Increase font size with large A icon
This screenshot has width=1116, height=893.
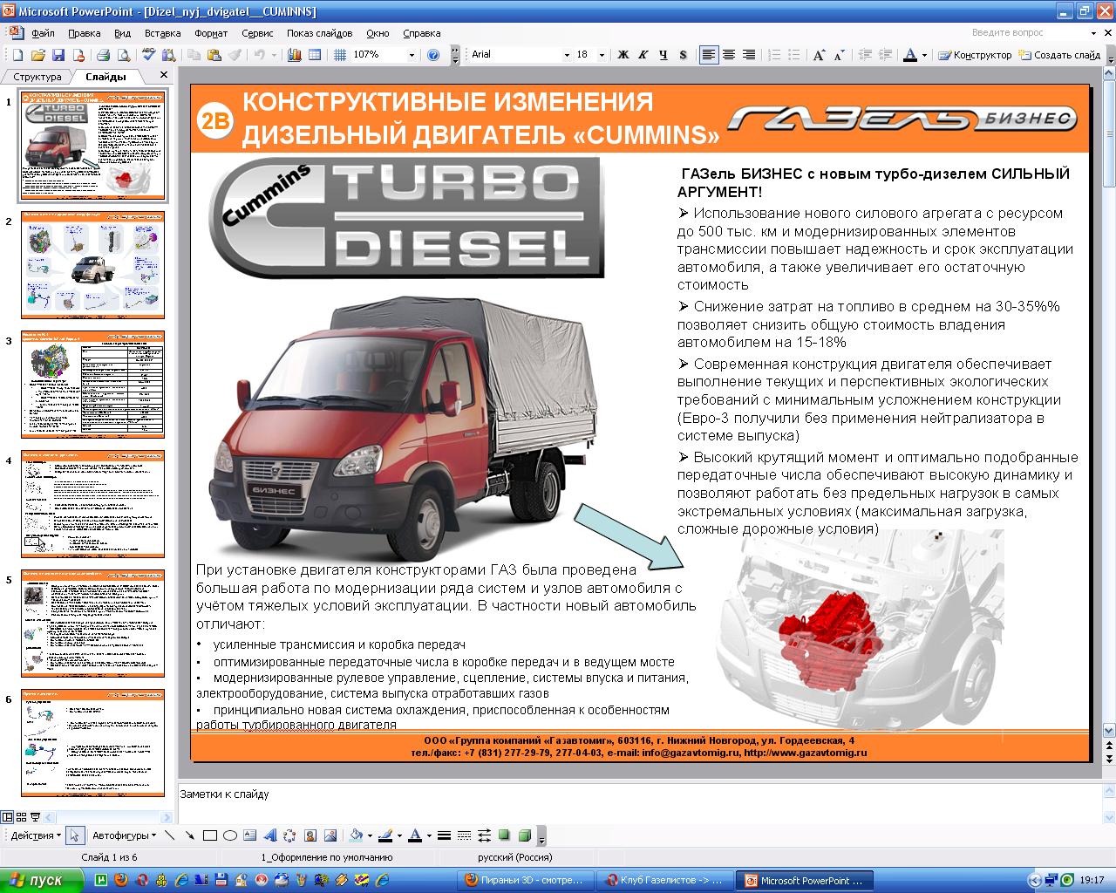[819, 55]
